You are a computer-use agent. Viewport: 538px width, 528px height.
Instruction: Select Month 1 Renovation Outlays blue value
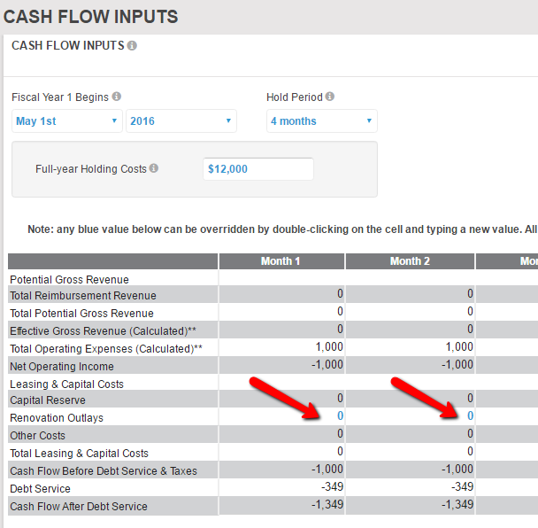pos(340,416)
